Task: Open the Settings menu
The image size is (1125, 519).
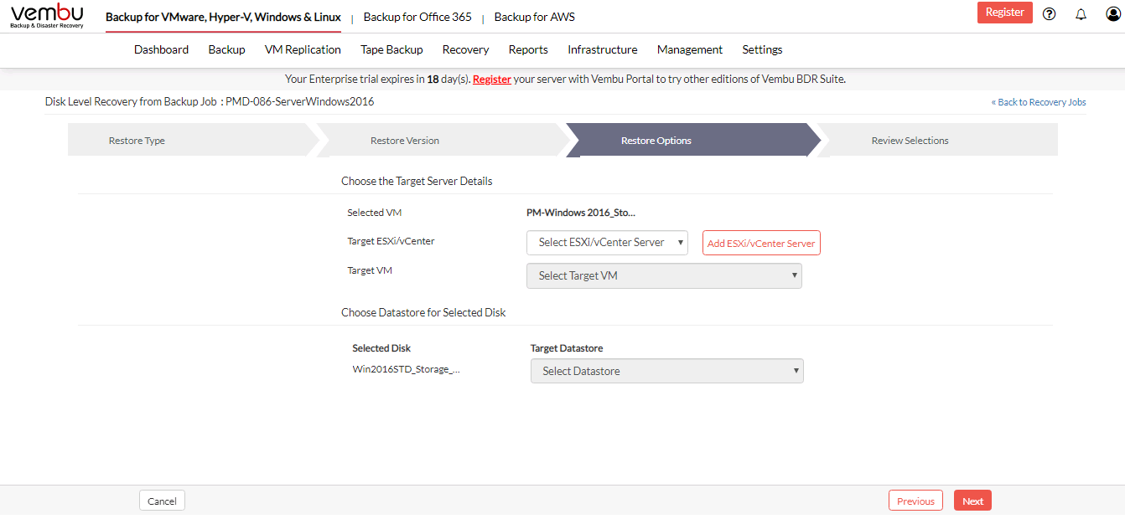Action: [x=762, y=49]
